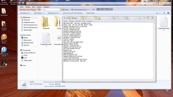Open Explorer help question mark icon
Image resolution: width=173 pixels, height=97 pixels.
tap(168, 13)
